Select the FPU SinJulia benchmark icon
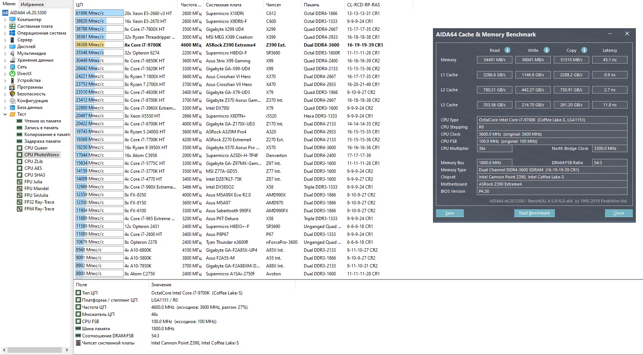 20,195
